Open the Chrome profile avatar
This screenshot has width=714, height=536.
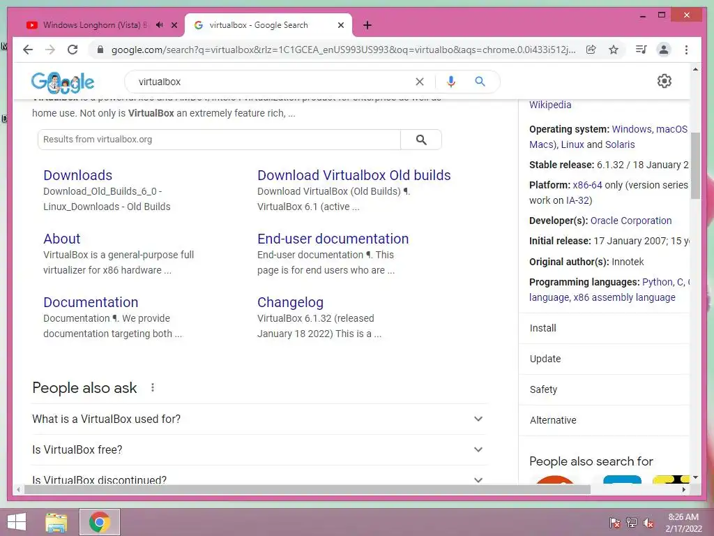[664, 50]
